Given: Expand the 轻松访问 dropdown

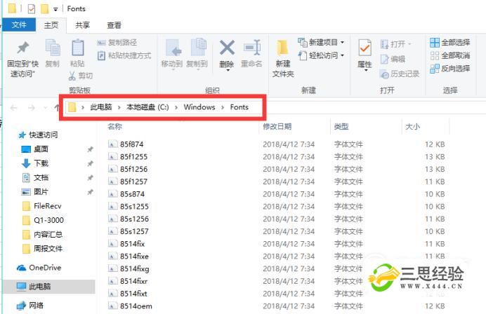Looking at the screenshot, I should point(322,55).
